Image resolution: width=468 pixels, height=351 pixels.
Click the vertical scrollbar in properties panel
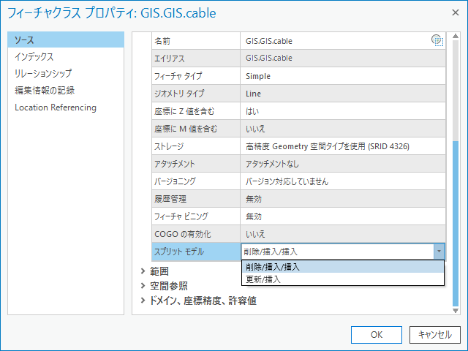coord(456,219)
